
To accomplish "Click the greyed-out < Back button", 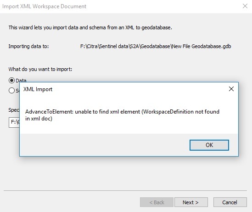I will pos(157,202).
